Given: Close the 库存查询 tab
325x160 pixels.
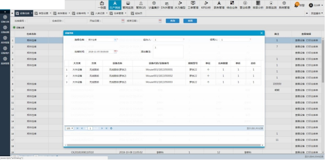Looking at the screenshot, I should pos(69,13).
